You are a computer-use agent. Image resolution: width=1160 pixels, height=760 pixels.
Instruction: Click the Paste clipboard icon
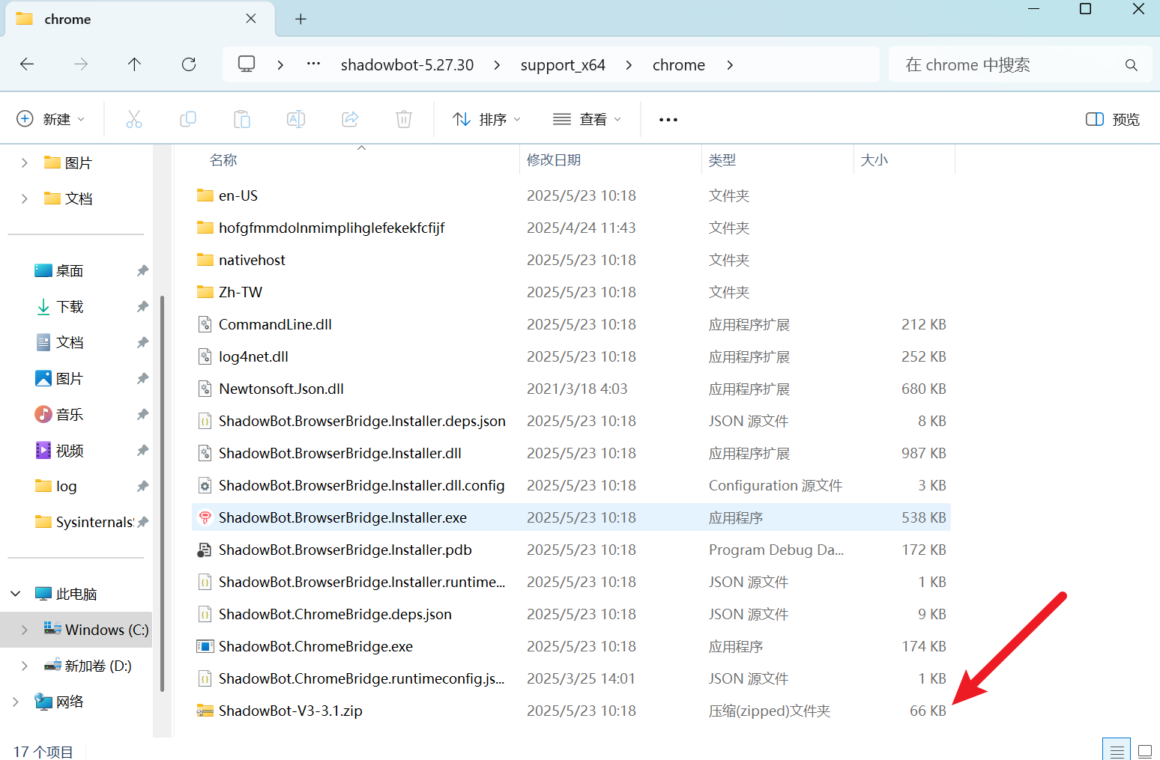(242, 119)
